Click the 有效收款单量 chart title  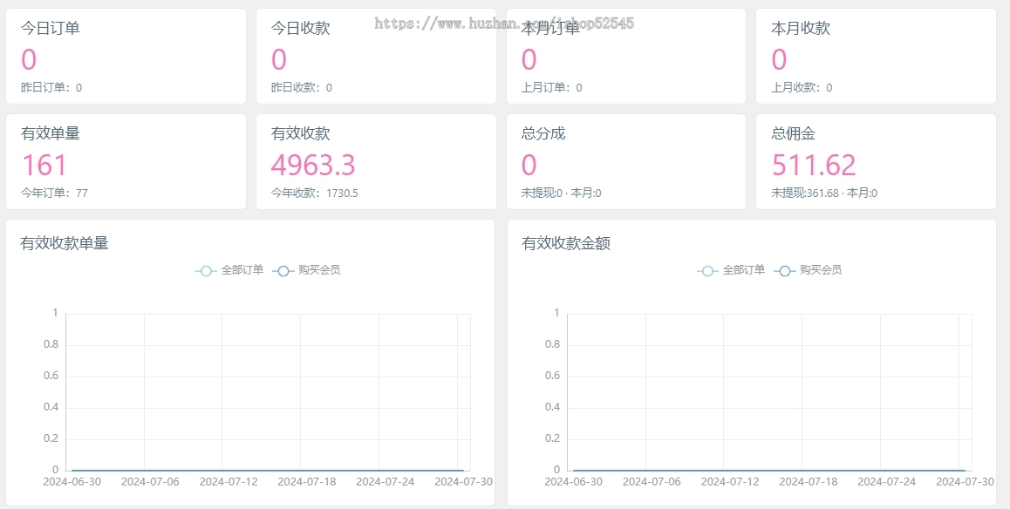[x=65, y=243]
